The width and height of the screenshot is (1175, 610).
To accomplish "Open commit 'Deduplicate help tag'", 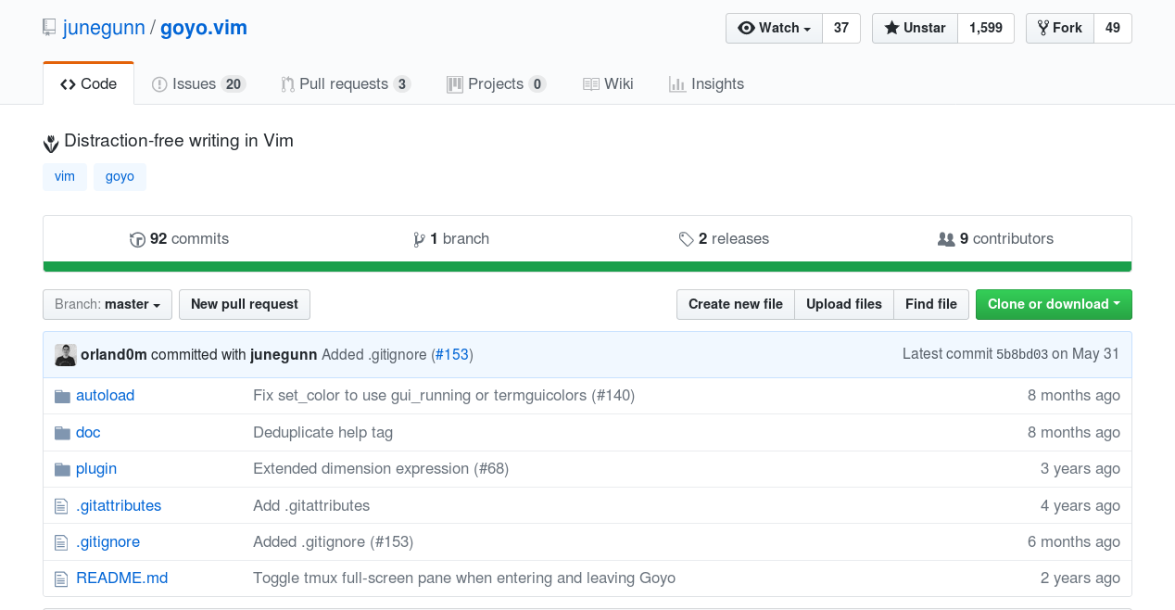I will tap(323, 433).
